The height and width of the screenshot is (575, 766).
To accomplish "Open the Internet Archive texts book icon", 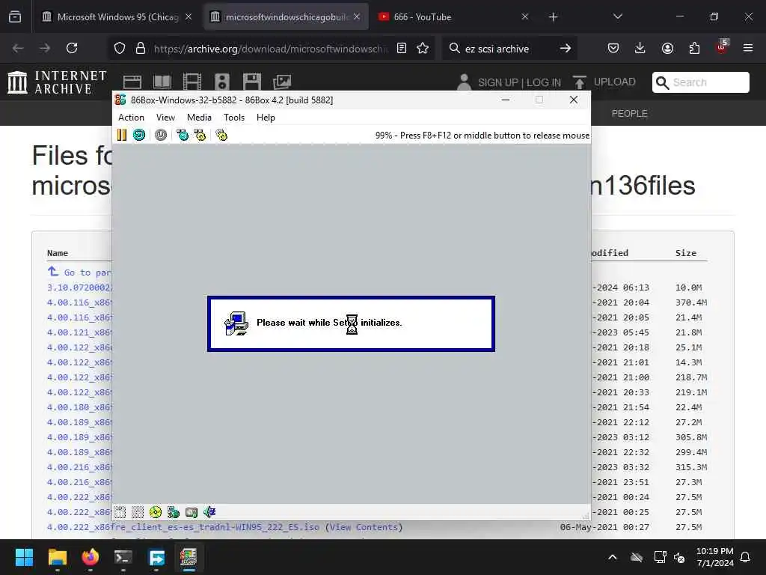I will tap(162, 82).
